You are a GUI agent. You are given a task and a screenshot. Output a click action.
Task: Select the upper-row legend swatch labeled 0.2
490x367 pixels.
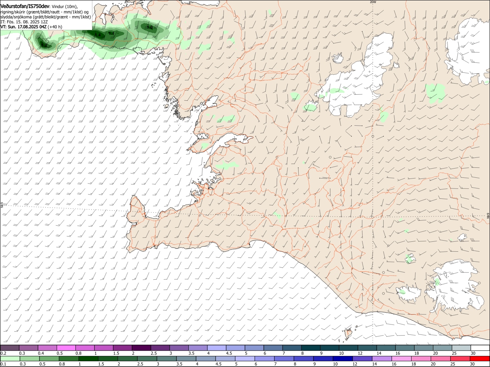10,347
